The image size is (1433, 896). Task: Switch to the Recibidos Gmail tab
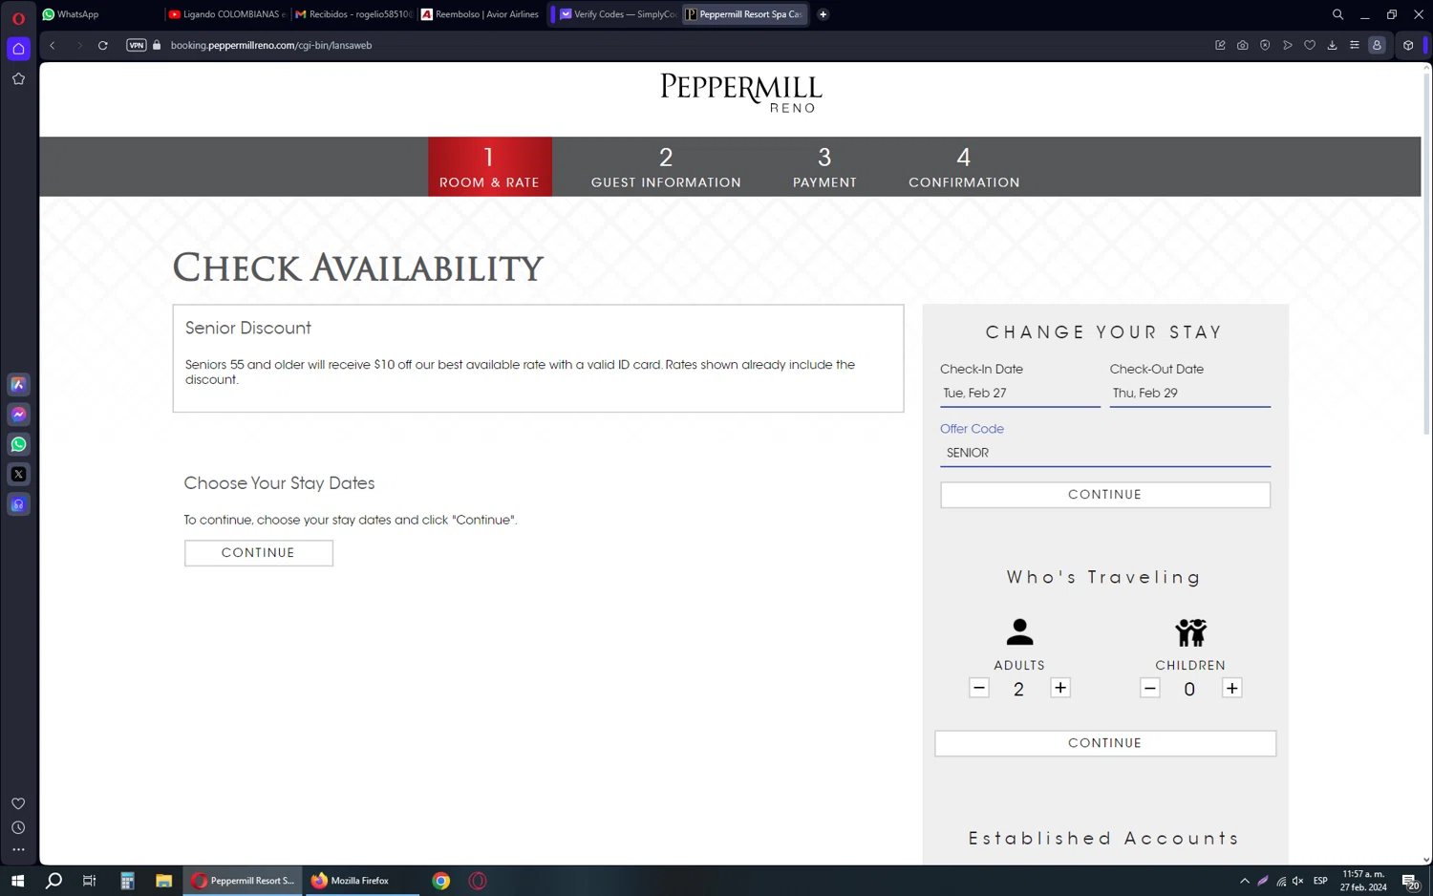tap(353, 14)
